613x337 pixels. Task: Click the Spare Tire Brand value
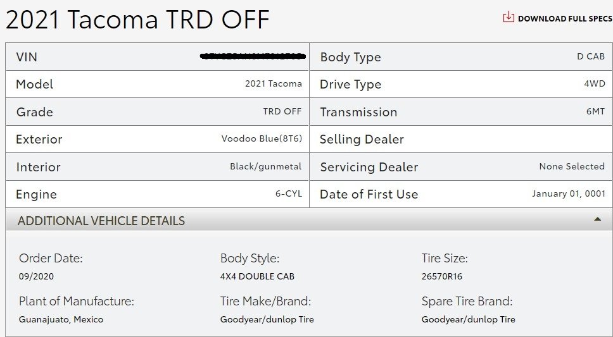469,319
